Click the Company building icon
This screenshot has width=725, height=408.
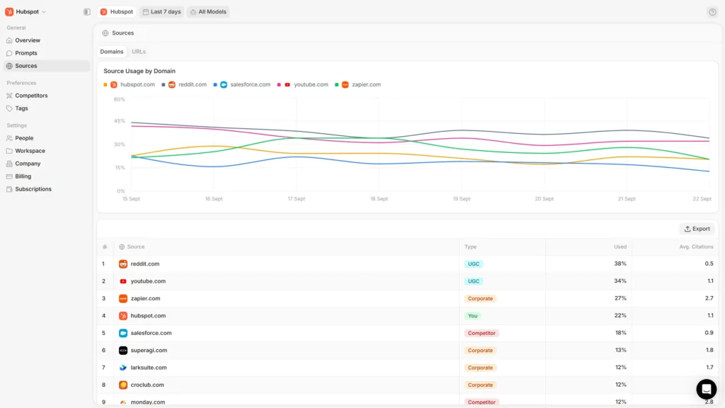point(9,164)
